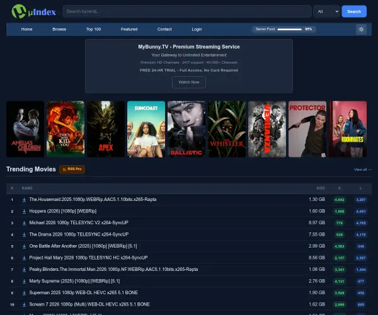The width and height of the screenshot is (378, 315).
Task: Open Michael 2026 1080p TELESYNC V2 link
Action: point(79,222)
